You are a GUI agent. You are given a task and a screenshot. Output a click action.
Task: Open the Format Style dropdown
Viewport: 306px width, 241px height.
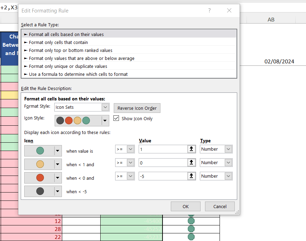(105, 107)
